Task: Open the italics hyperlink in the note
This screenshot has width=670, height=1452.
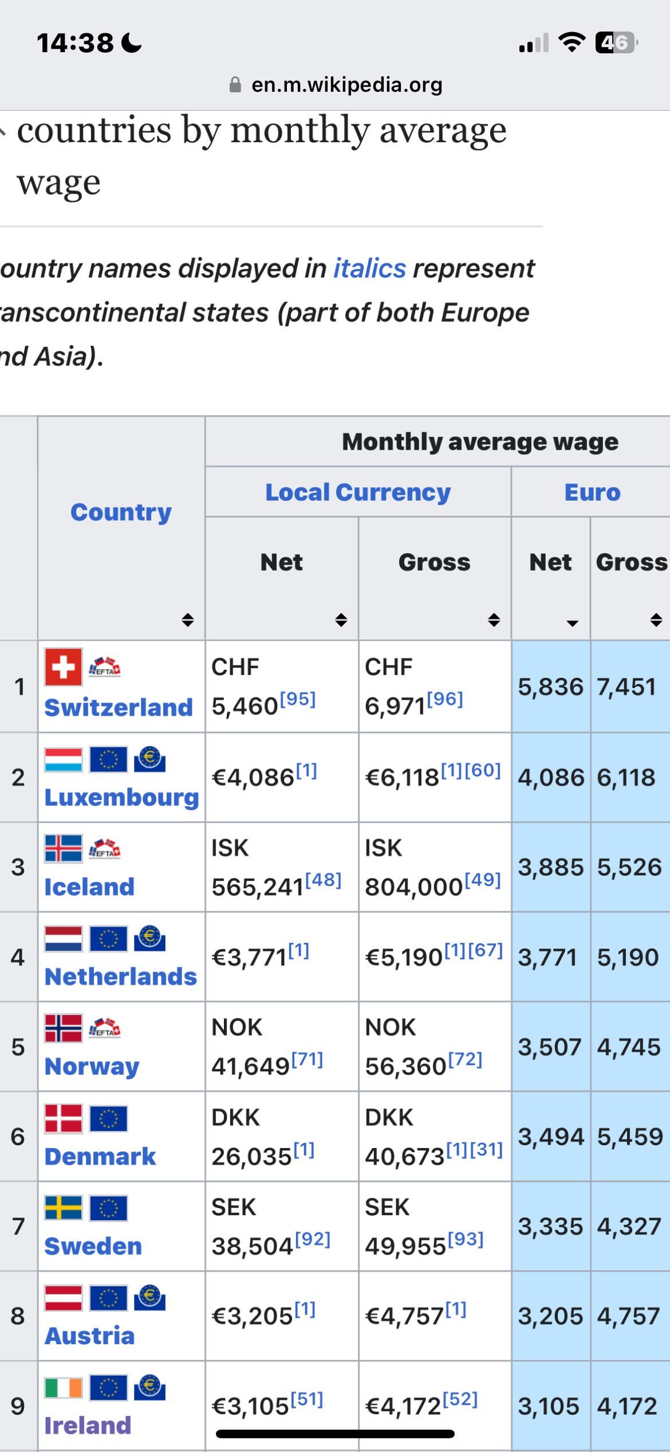Action: (x=369, y=268)
